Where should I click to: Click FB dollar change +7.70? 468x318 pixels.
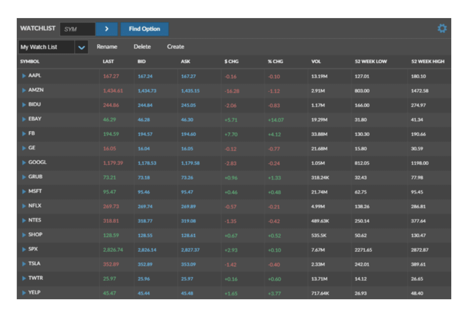231,135
